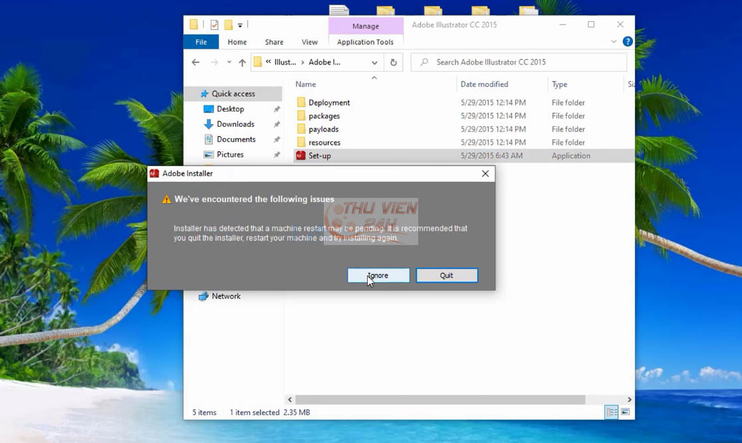Click the Network icon in navigation pane

pyautogui.click(x=203, y=296)
